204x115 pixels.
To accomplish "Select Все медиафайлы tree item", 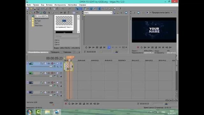I will click(41, 16).
